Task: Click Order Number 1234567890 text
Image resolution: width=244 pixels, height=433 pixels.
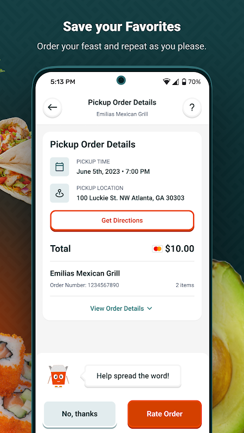Action: click(85, 285)
